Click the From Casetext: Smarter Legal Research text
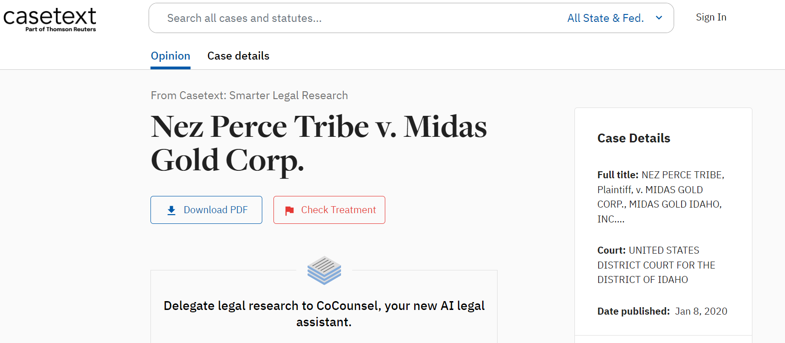The height and width of the screenshot is (343, 785). pyautogui.click(x=249, y=95)
